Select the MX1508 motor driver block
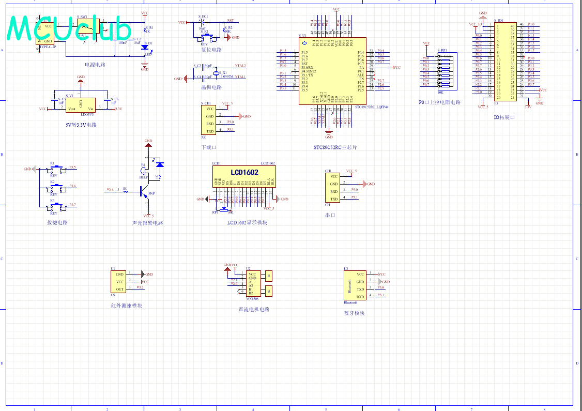 [253, 284]
